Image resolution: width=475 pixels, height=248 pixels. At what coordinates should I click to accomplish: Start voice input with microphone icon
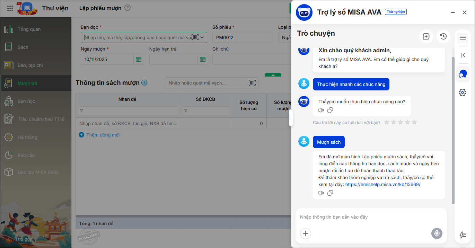pos(437,233)
